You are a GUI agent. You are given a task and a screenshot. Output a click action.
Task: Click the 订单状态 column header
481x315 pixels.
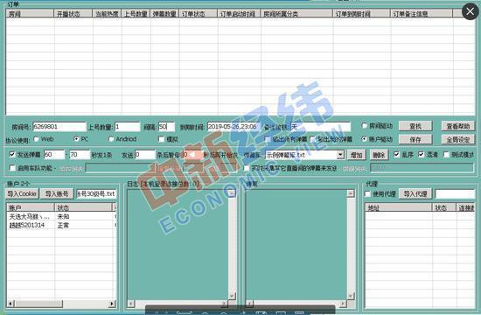click(x=199, y=13)
